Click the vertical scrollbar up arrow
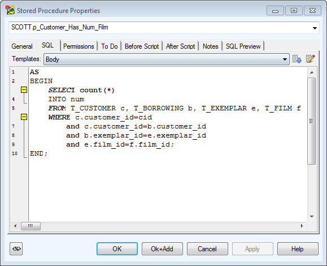Screen dimensions: 327x266 click(312, 72)
